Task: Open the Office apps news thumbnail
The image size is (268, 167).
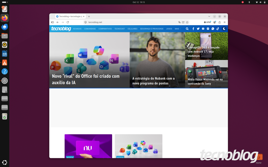Action: pos(139,146)
